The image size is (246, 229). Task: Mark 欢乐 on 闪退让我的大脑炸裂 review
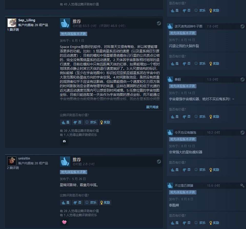[x=200, y=63]
